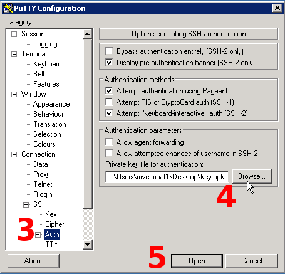Check Allow agent forwarding option
This screenshot has width=285, height=274.
pos(109,142)
